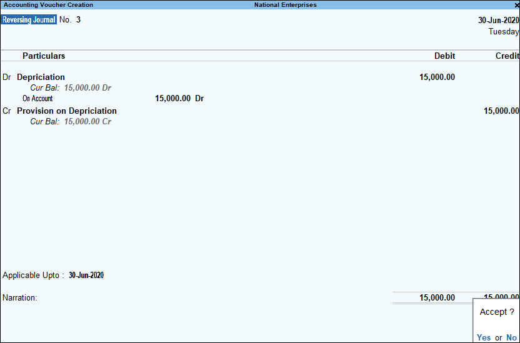Select voucher number 3
The image size is (520, 343).
78,19
